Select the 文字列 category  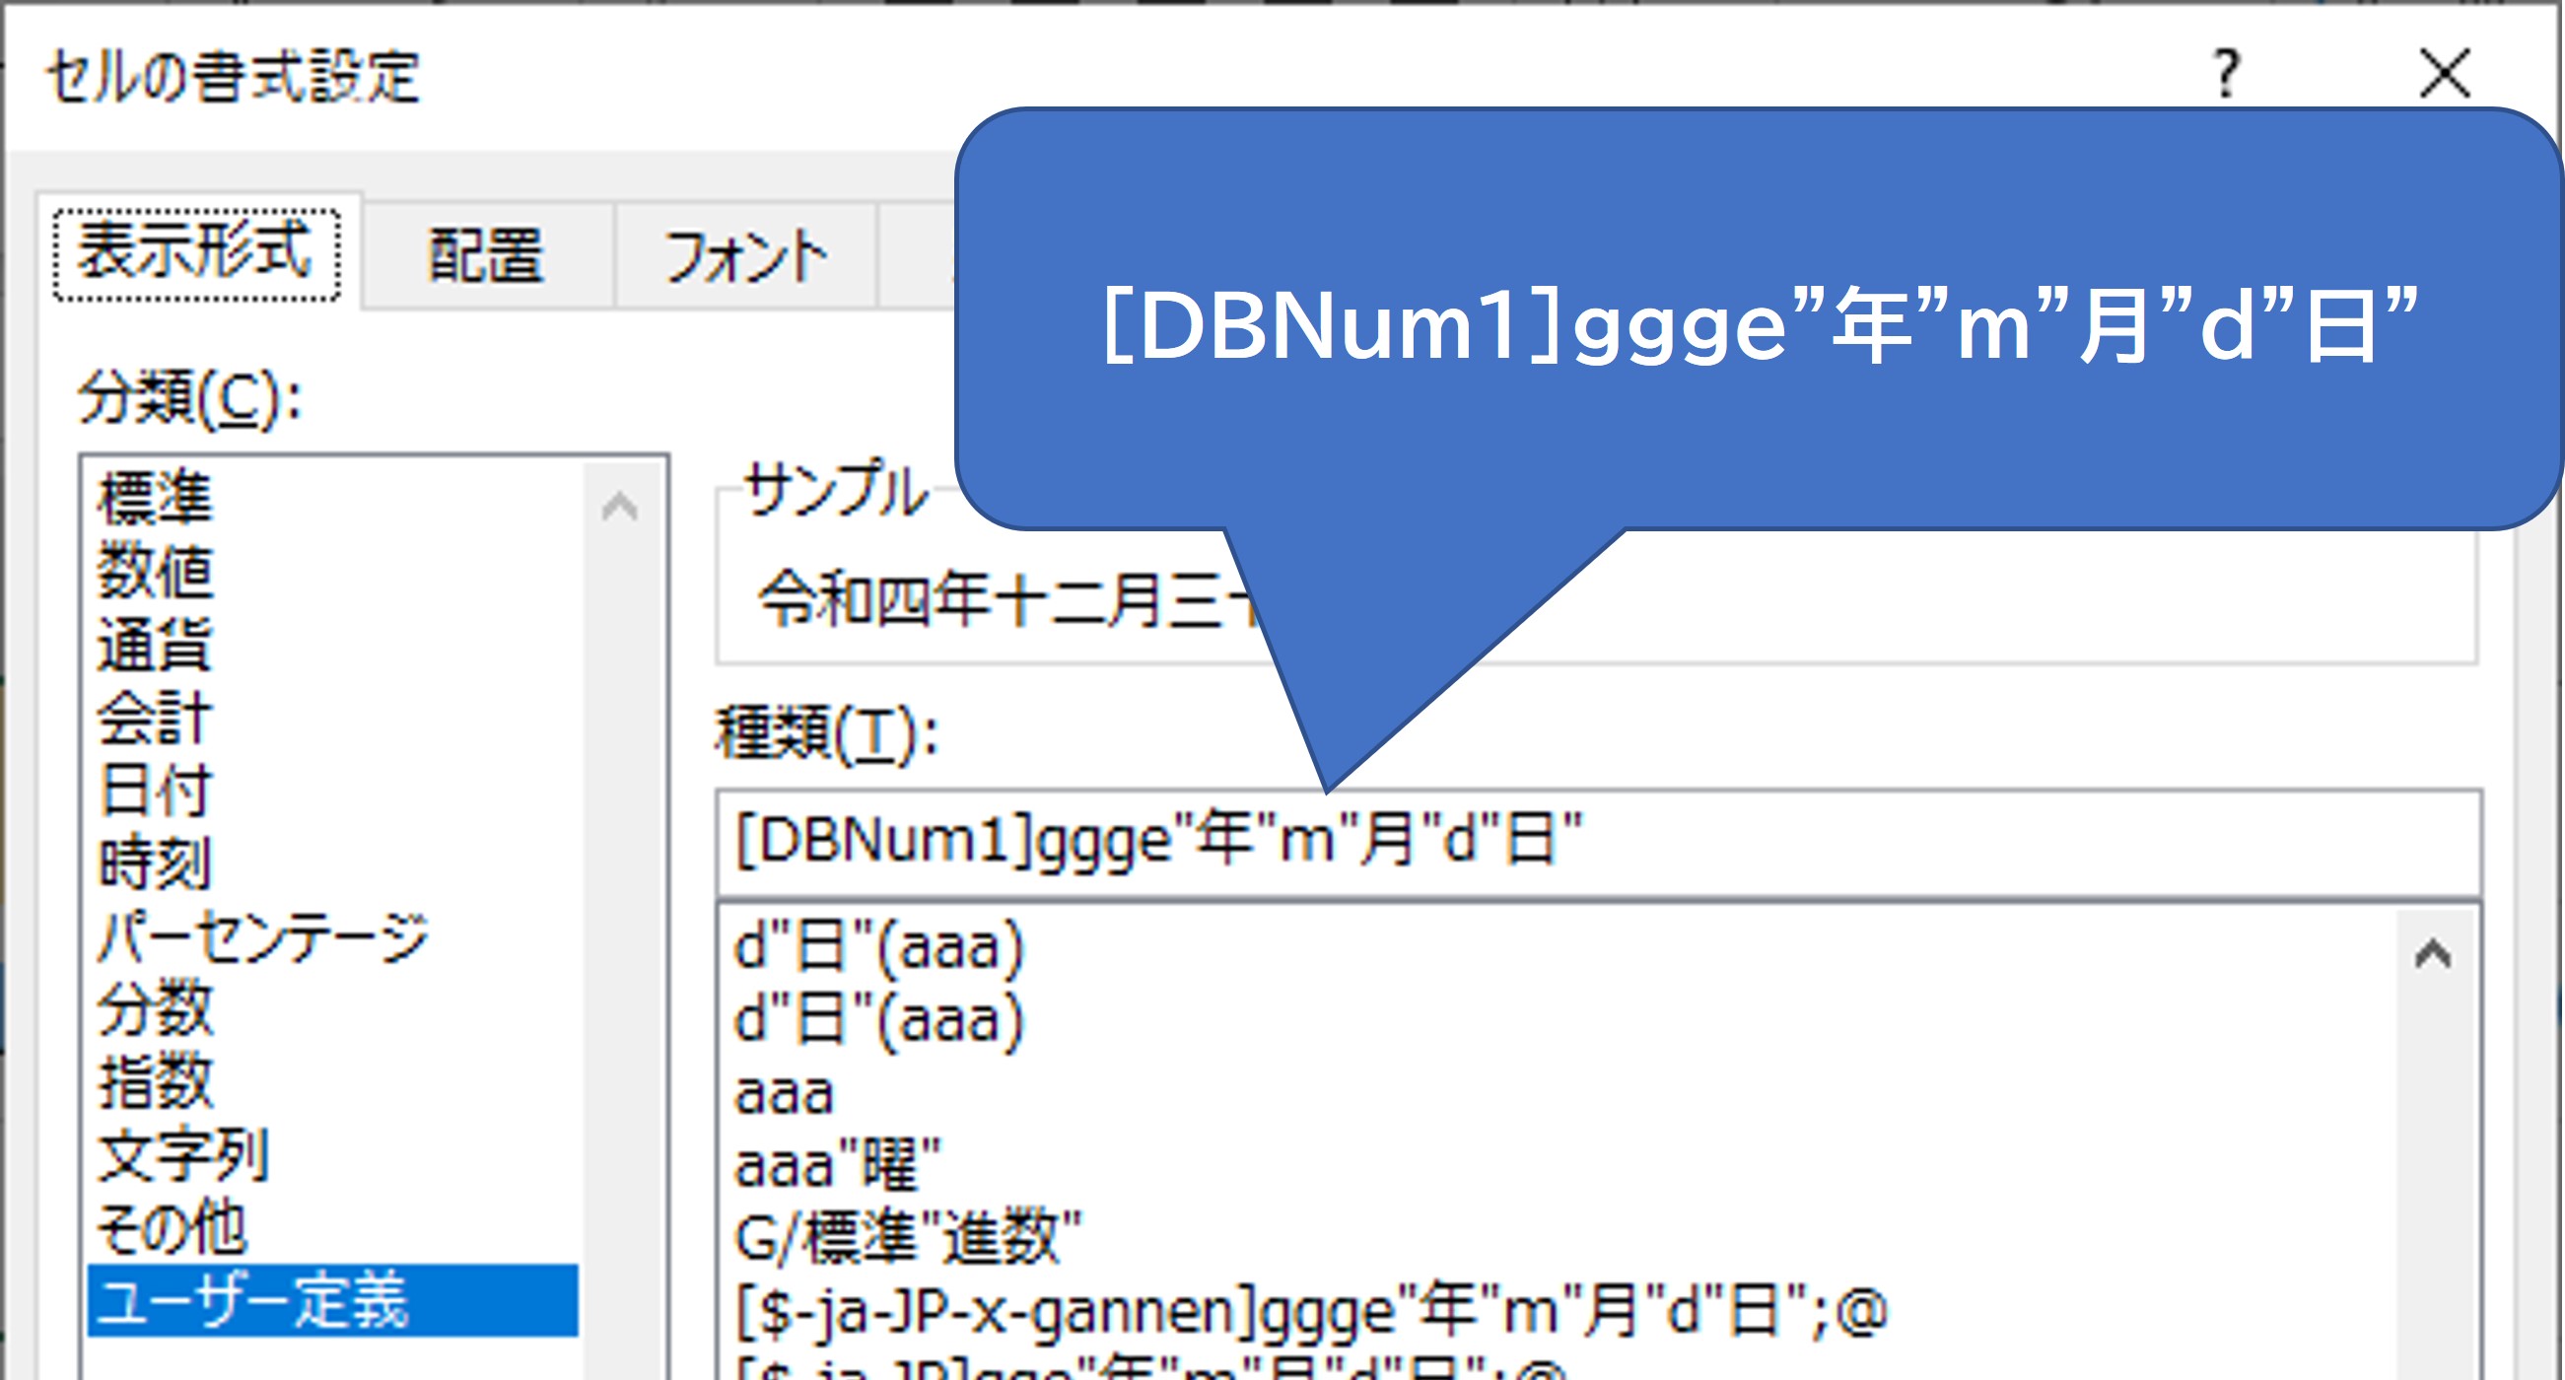click(x=184, y=1156)
